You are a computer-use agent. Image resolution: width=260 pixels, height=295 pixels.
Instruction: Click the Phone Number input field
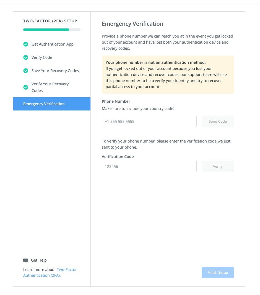pos(149,121)
